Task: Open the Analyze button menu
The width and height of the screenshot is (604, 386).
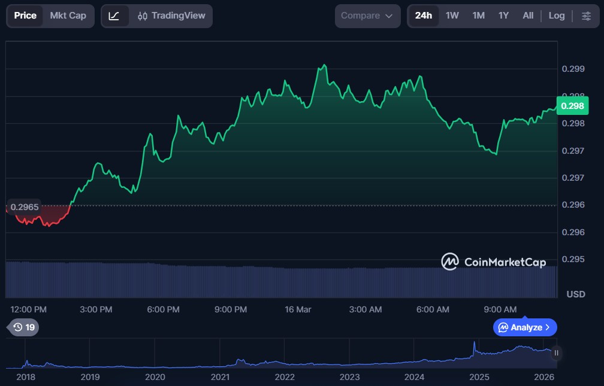Action: 525,327
